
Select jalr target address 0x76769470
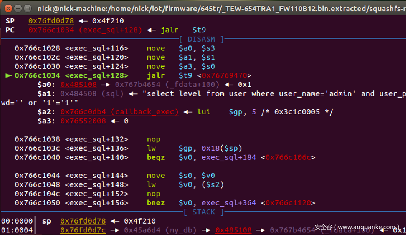(224, 76)
